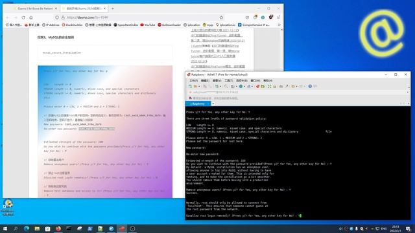
Task: Click mysql_secure_installation code block
Action: 105,52
